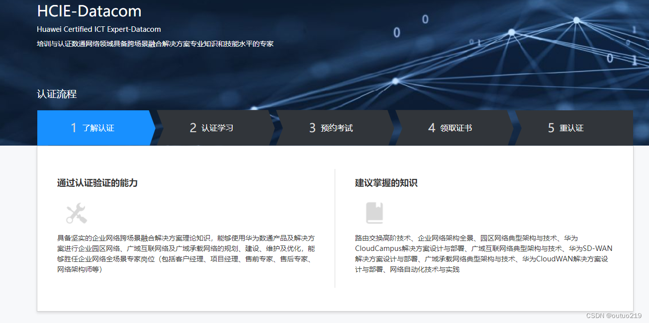649x323 pixels.
Task: Click the HCIE-Datacom page title
Action: coord(89,11)
